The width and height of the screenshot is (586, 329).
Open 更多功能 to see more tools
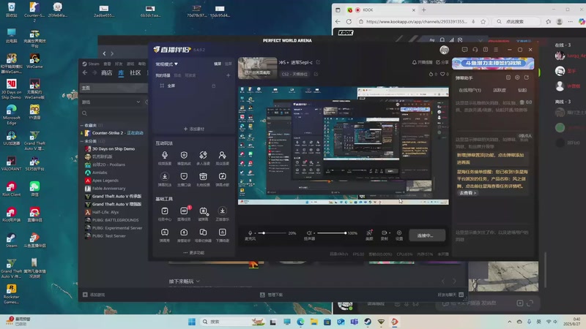(194, 252)
